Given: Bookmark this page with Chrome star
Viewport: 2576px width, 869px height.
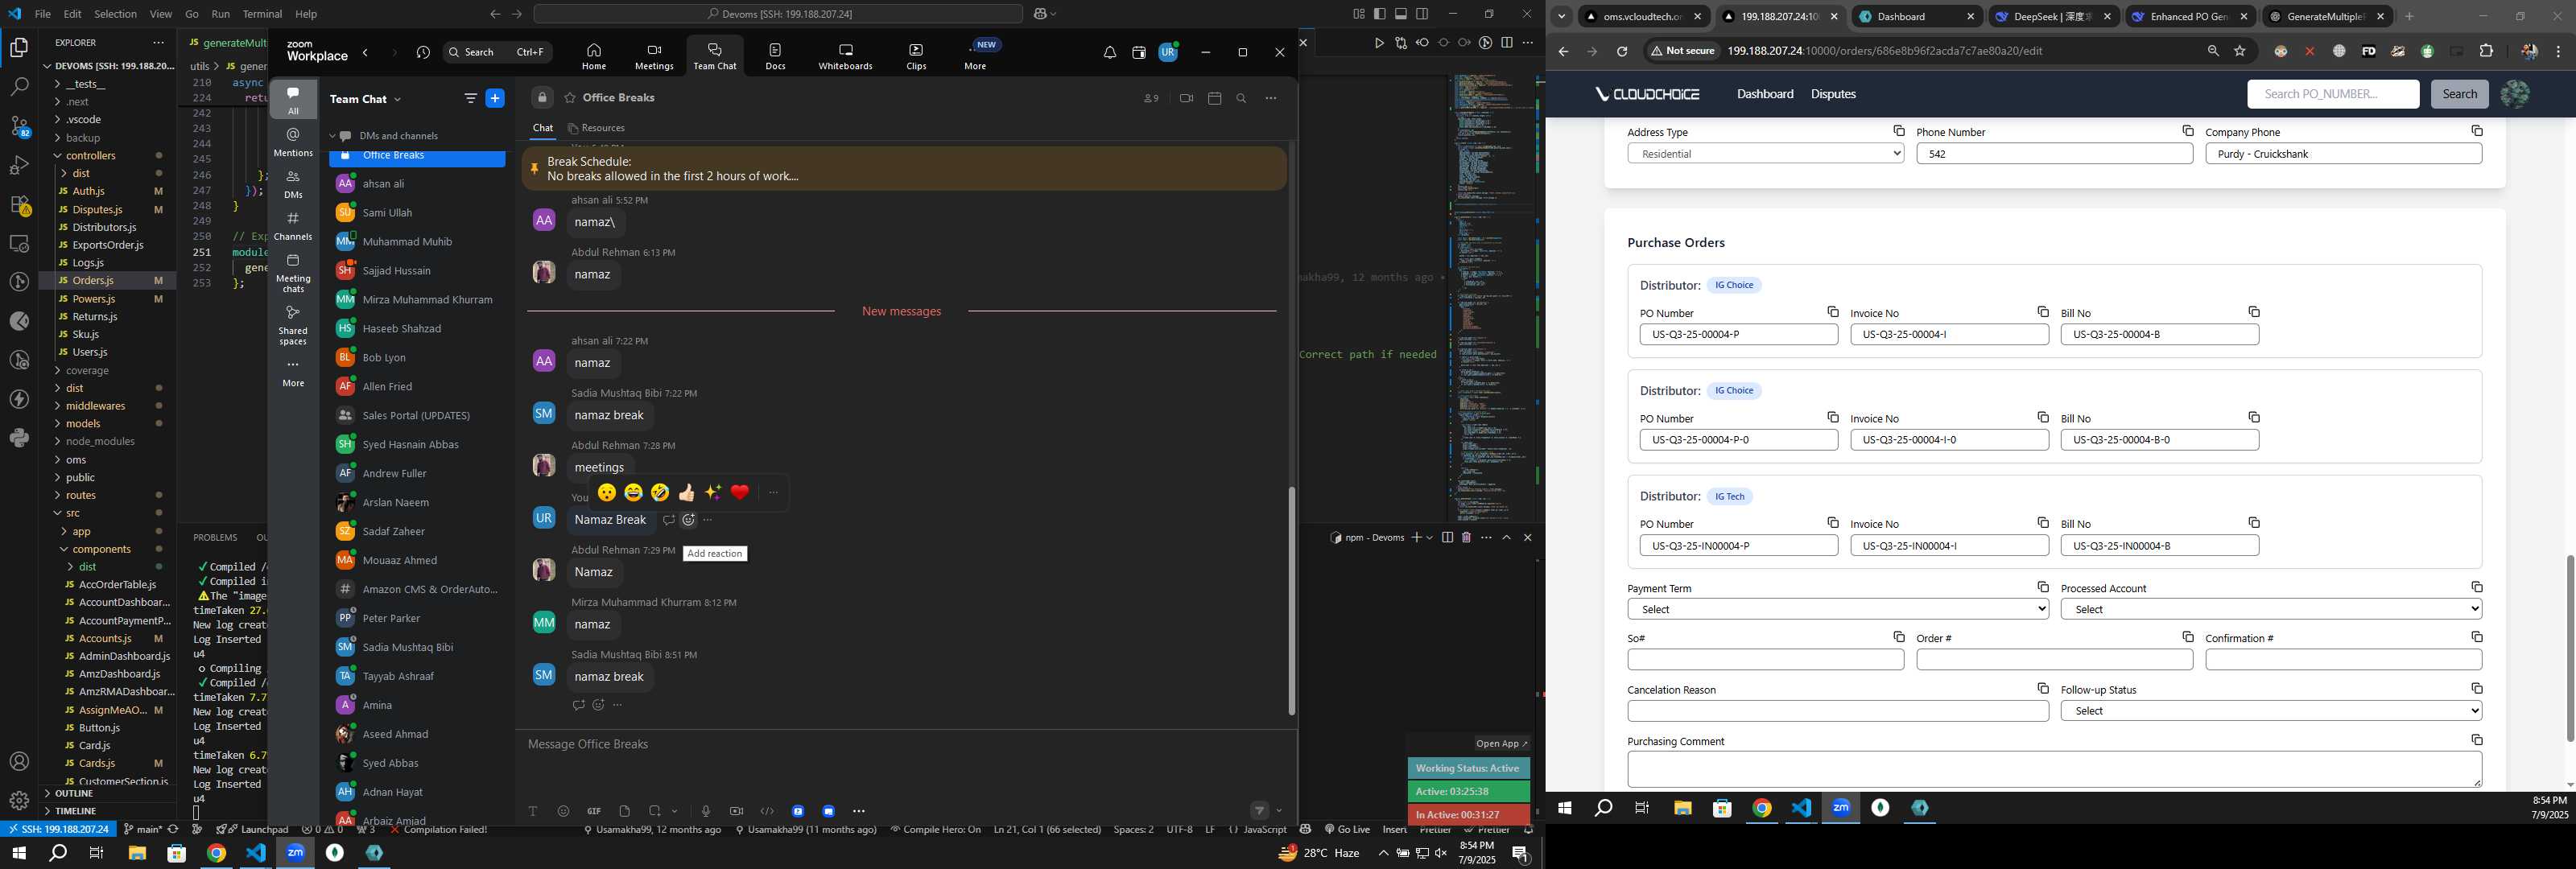Looking at the screenshot, I should (x=2240, y=51).
